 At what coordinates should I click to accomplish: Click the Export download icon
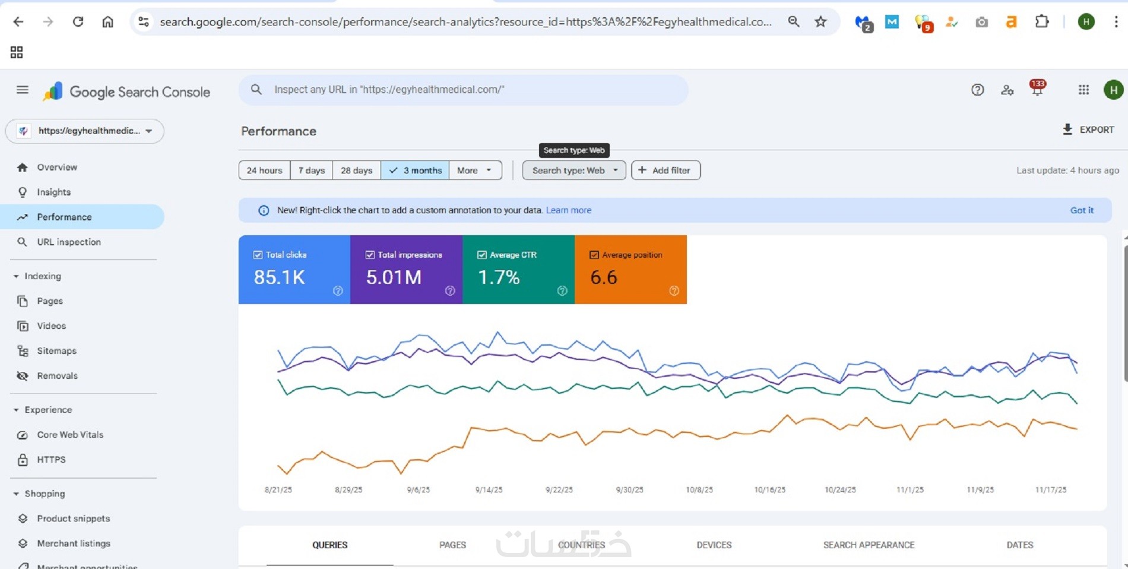(1067, 129)
